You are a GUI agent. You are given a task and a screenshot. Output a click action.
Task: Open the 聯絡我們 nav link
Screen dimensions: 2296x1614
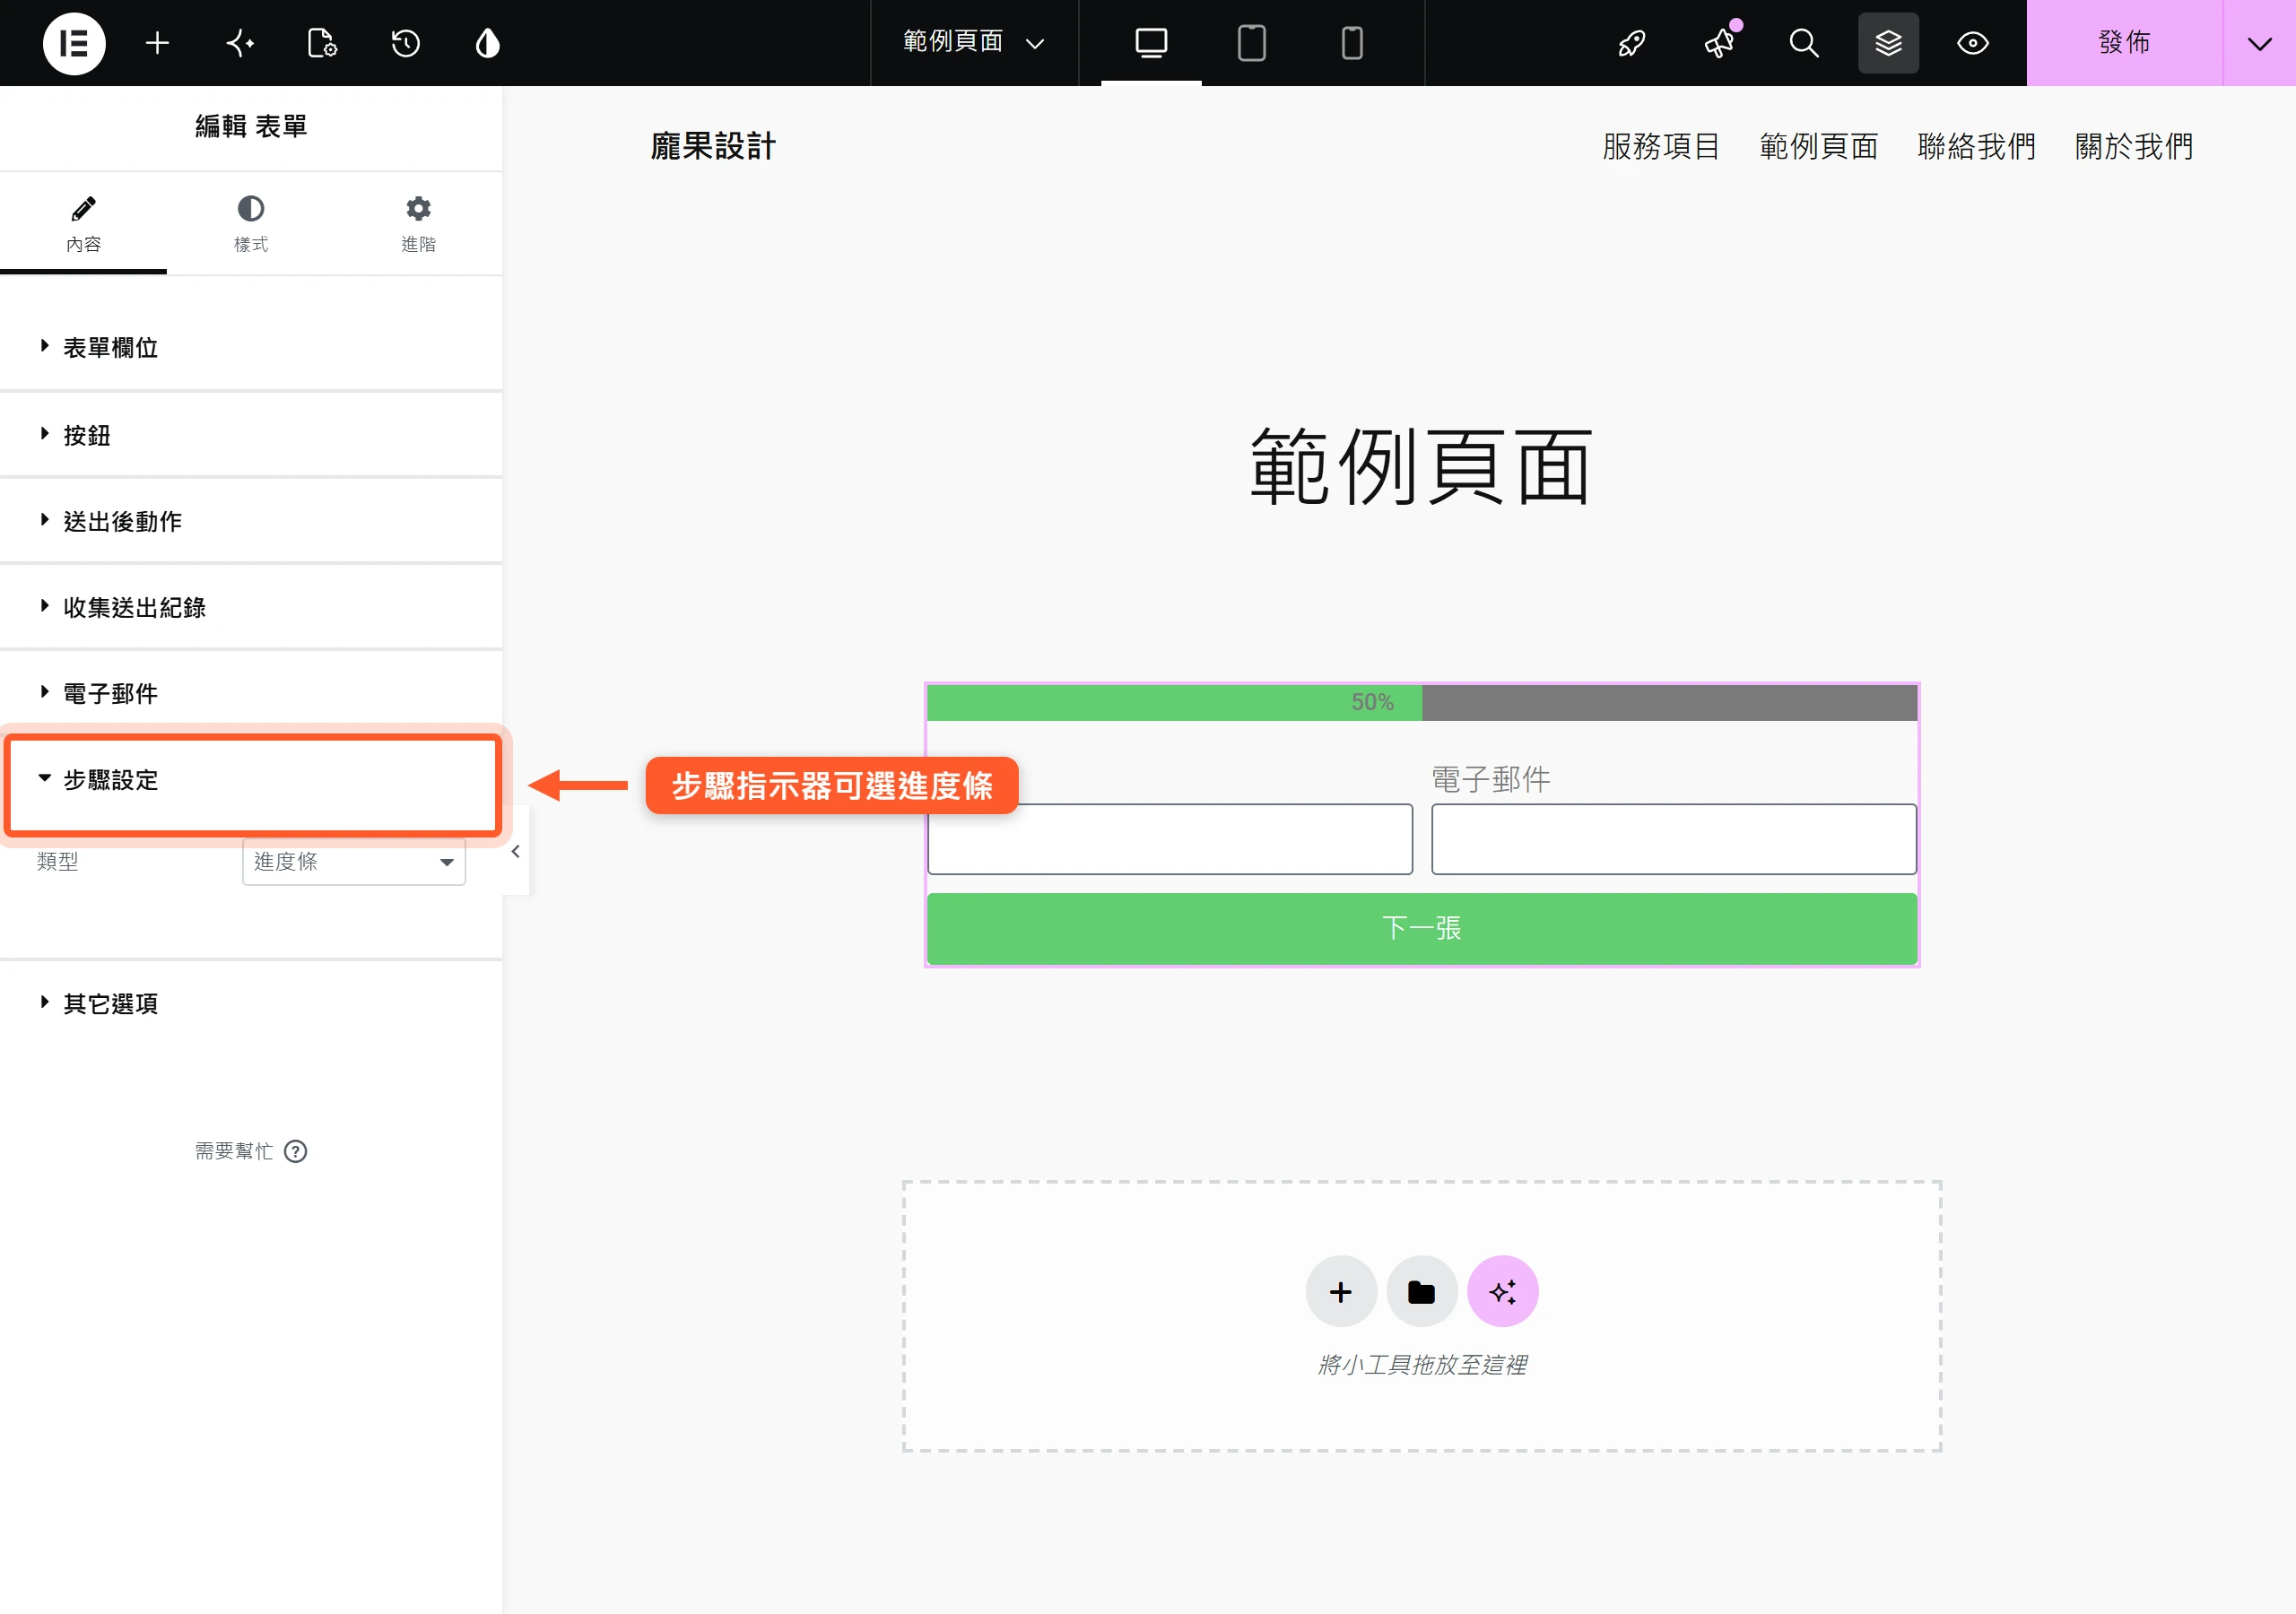(x=1976, y=147)
